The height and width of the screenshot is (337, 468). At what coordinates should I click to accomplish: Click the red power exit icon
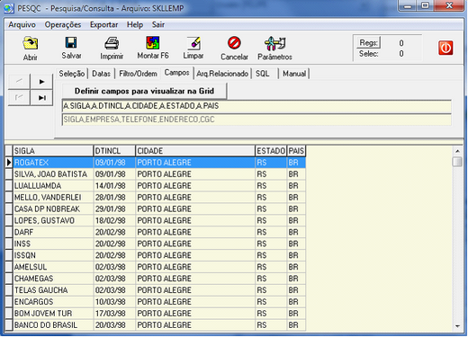tap(445, 48)
